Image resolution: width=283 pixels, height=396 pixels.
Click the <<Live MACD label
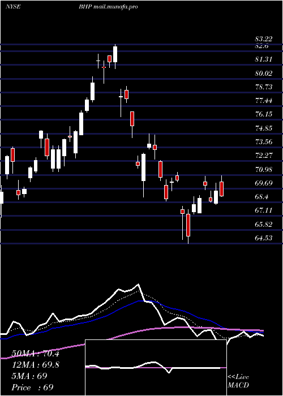[238, 381]
